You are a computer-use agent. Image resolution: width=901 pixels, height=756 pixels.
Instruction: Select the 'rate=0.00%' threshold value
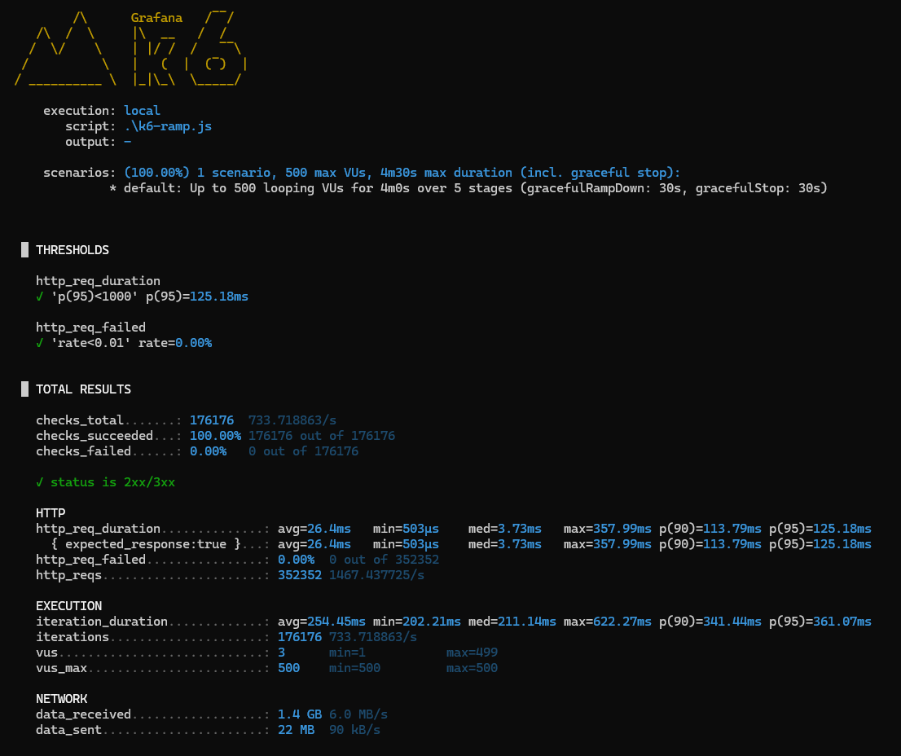point(175,343)
